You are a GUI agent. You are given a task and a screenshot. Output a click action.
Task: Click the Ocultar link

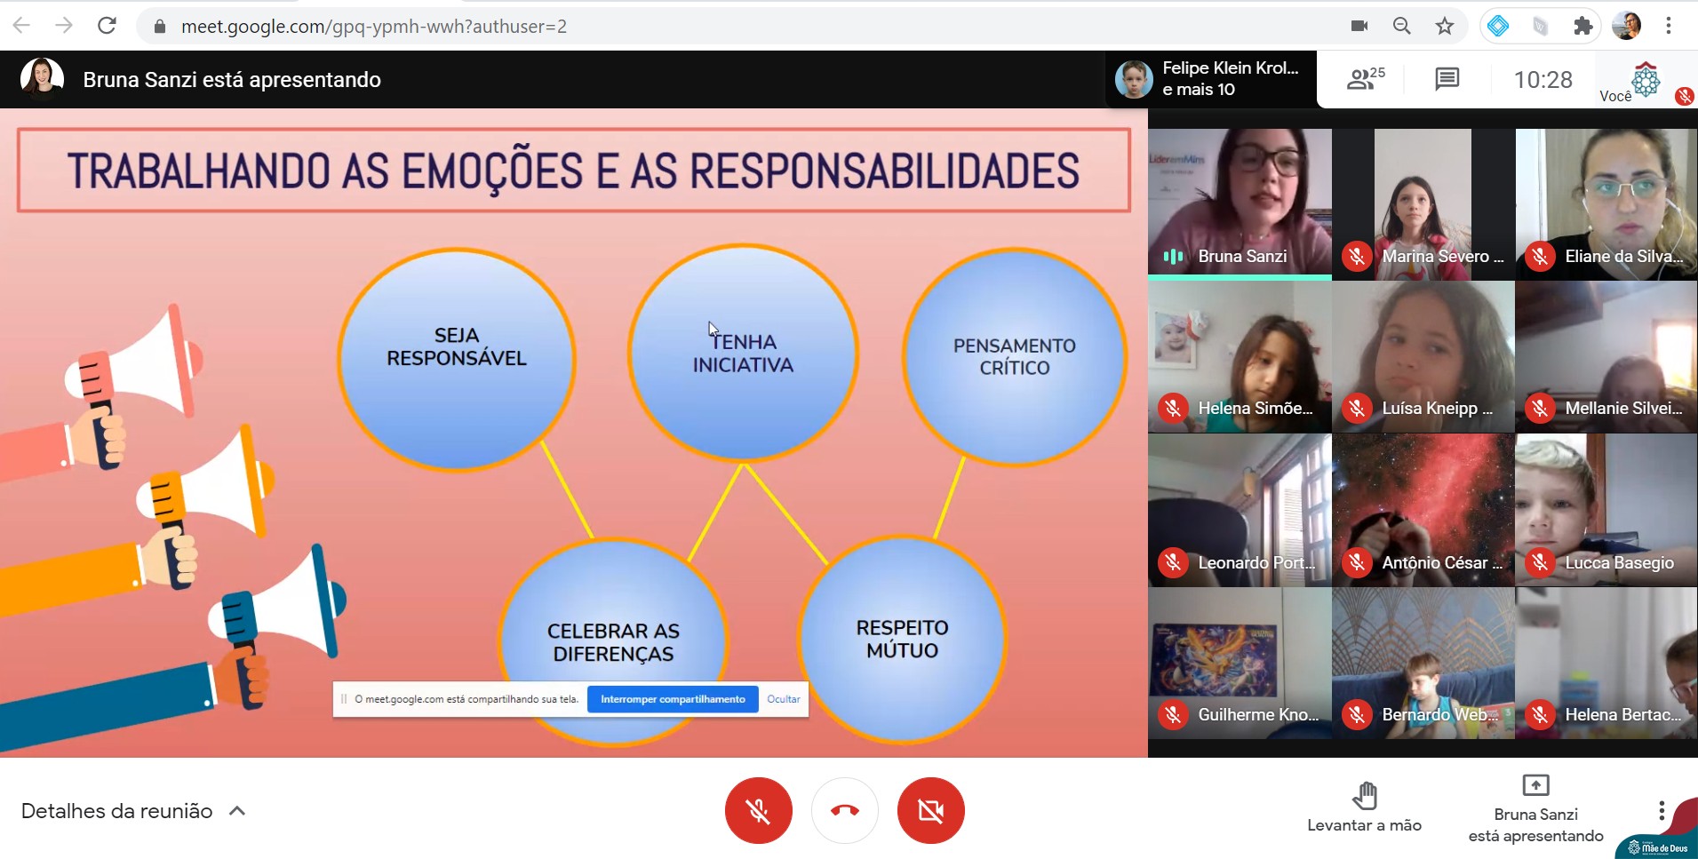783,699
